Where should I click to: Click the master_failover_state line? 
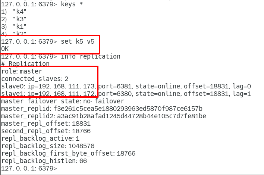pyautogui.click(x=63, y=101)
